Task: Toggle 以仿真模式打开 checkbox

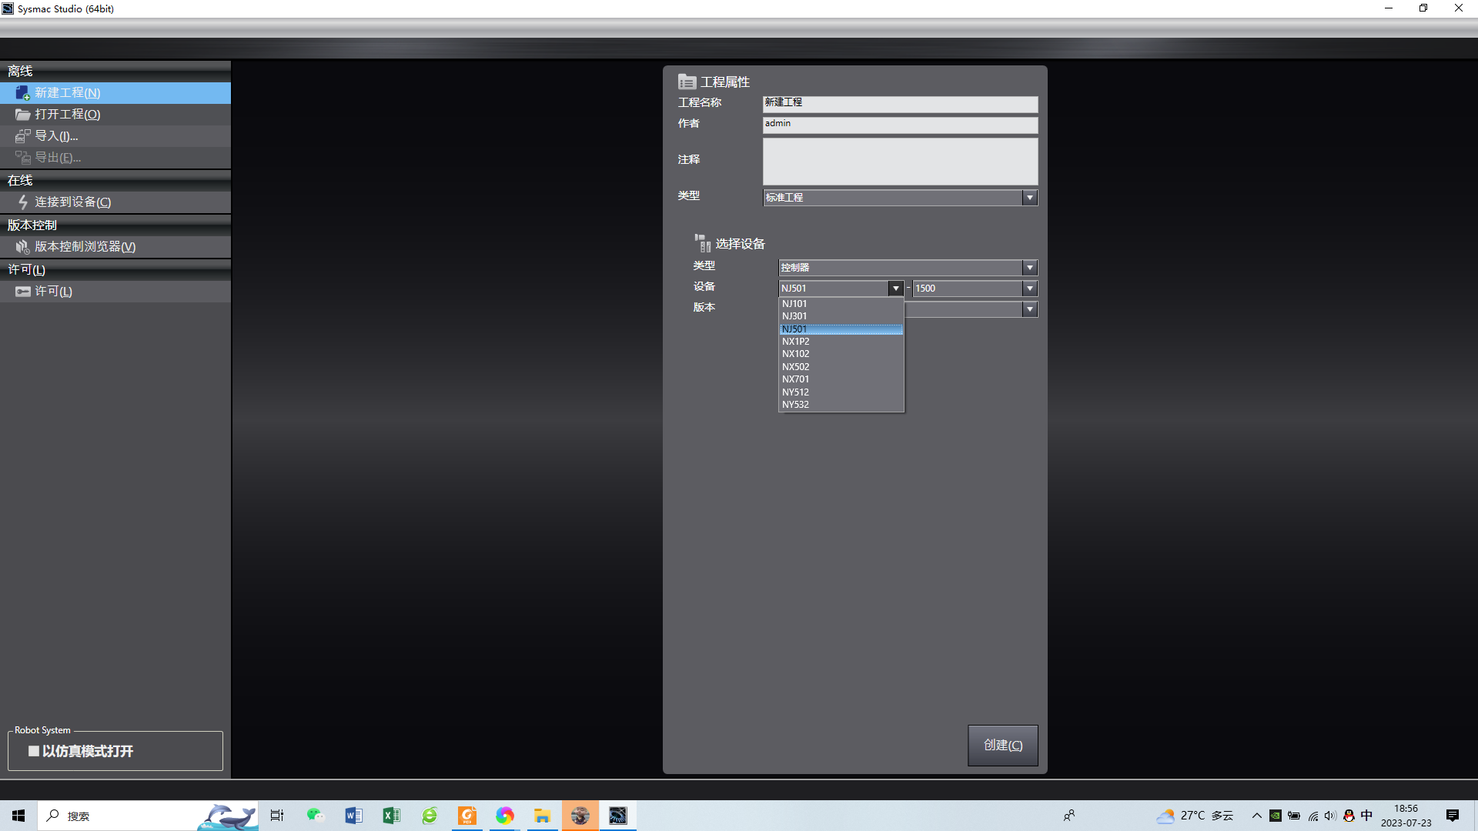Action: tap(34, 751)
